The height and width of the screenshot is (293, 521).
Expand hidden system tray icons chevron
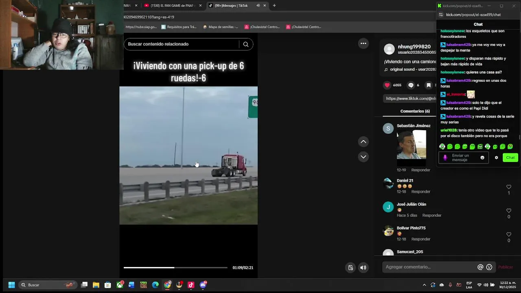point(424,285)
